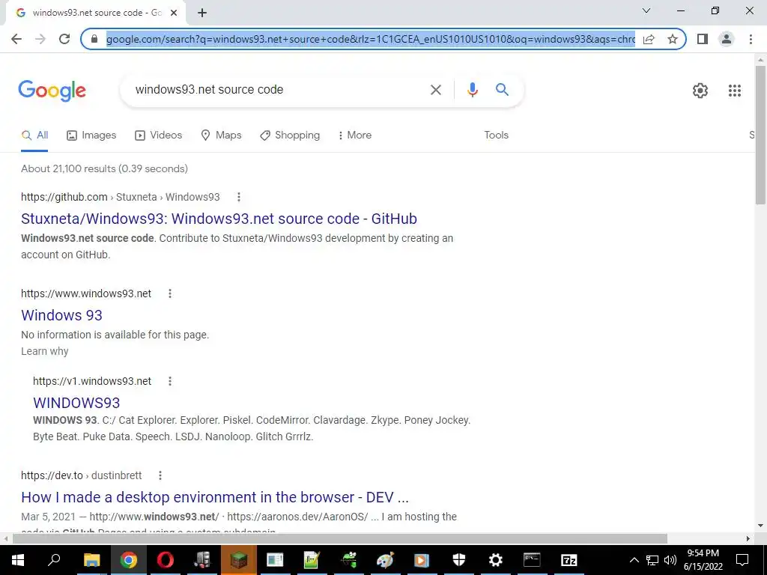Open Opera browser from the taskbar
This screenshot has width=767, height=575.
166,560
